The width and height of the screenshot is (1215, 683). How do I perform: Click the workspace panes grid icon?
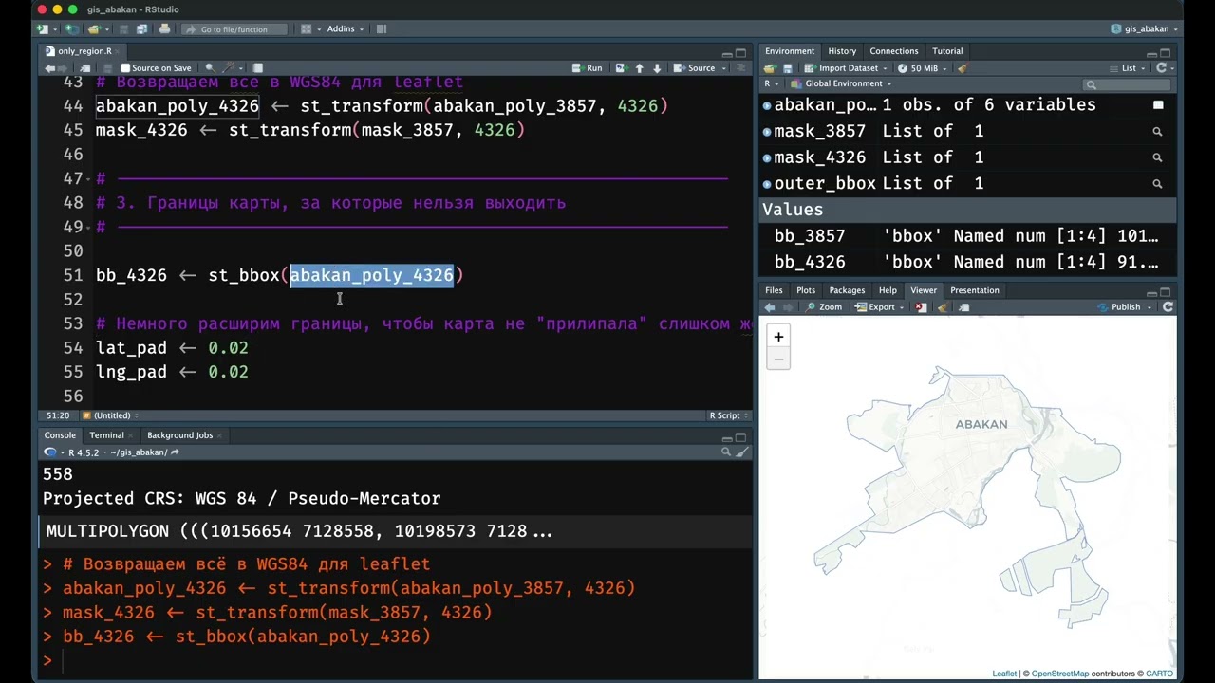tap(307, 29)
